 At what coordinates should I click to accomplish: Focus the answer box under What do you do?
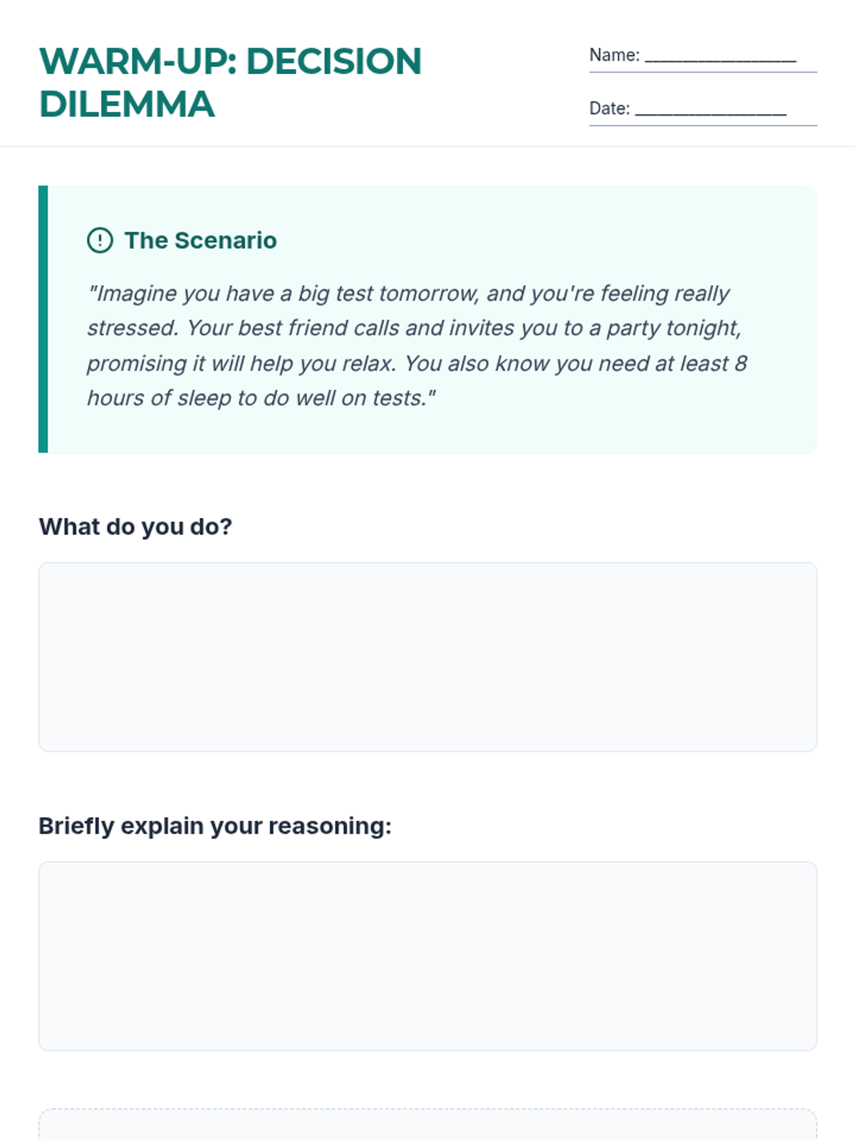coord(427,657)
